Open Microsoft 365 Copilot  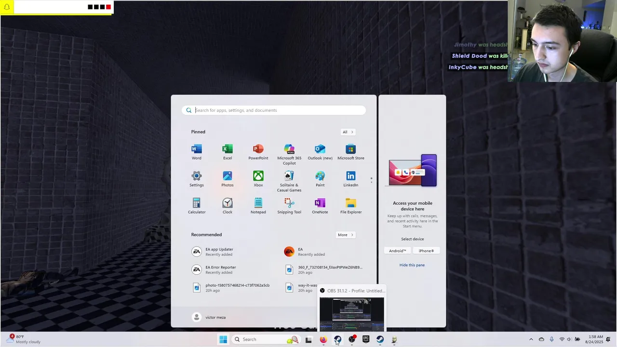[289, 154]
